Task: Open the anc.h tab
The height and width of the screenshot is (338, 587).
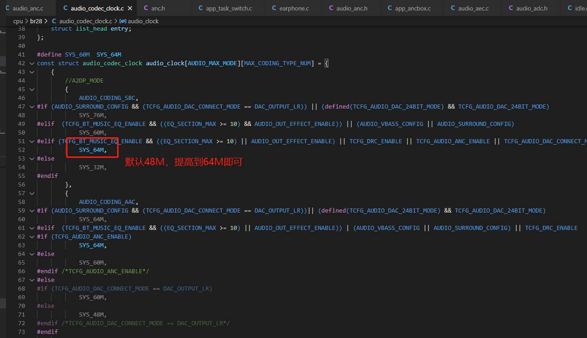Action: pyautogui.click(x=158, y=9)
